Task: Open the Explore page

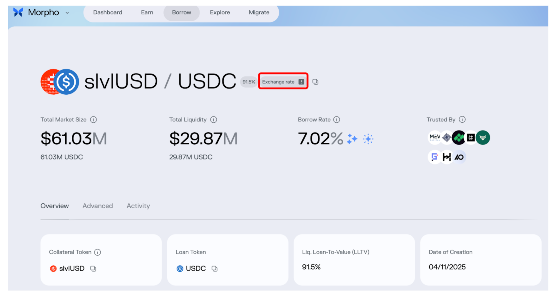Action: click(220, 12)
